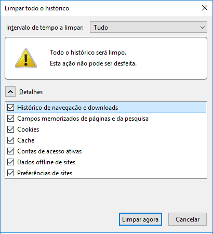Uncheck Dados offline de sites
The height and width of the screenshot is (234, 213).
tap(11, 162)
